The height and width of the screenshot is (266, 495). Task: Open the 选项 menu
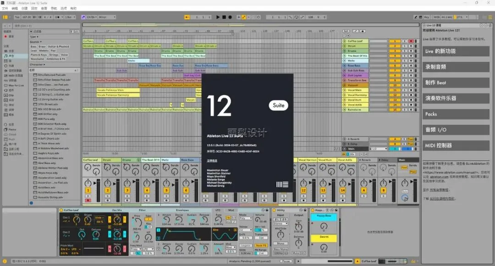tap(64, 8)
